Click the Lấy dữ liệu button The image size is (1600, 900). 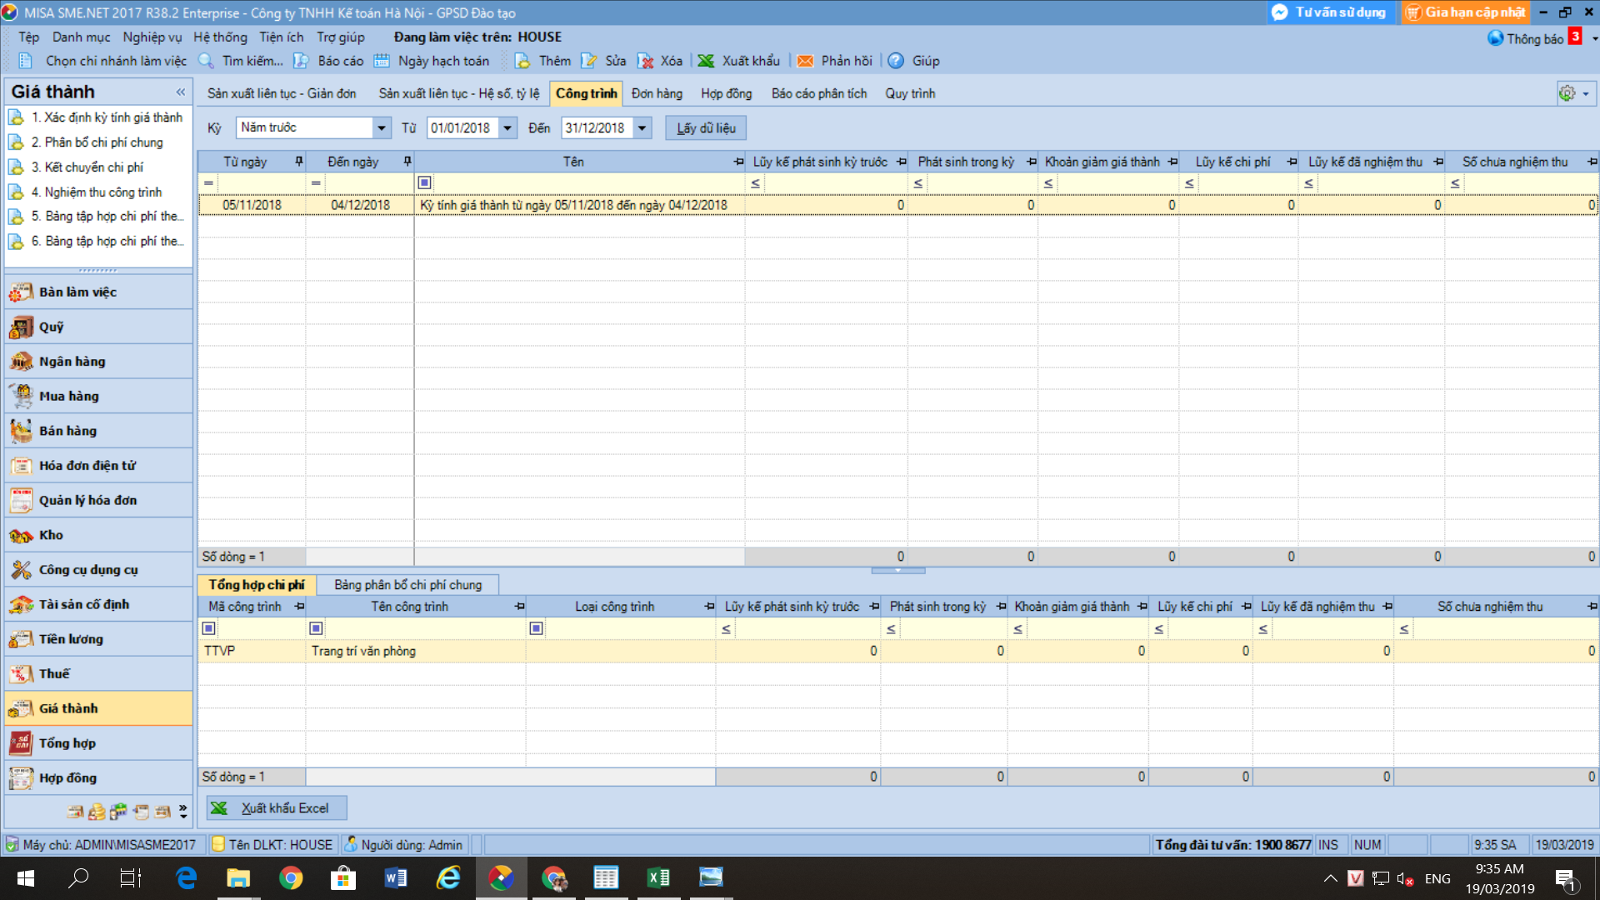tap(705, 127)
